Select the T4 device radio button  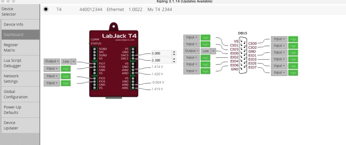coord(46,9)
